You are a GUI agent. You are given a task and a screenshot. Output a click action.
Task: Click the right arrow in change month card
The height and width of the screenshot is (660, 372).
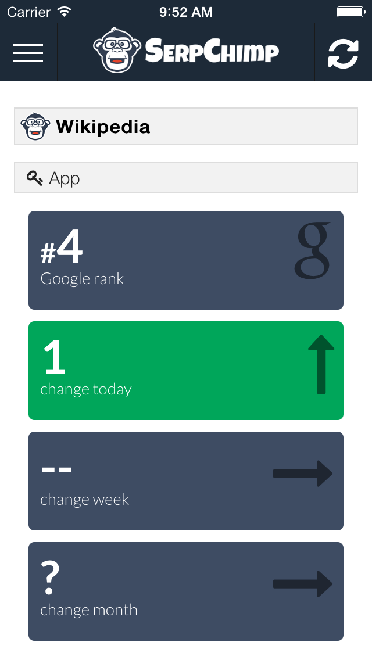302,584
